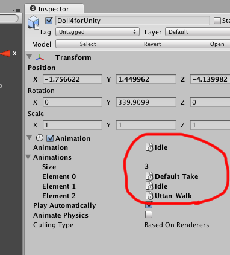Open the Default layer dropdown

tap(197, 32)
